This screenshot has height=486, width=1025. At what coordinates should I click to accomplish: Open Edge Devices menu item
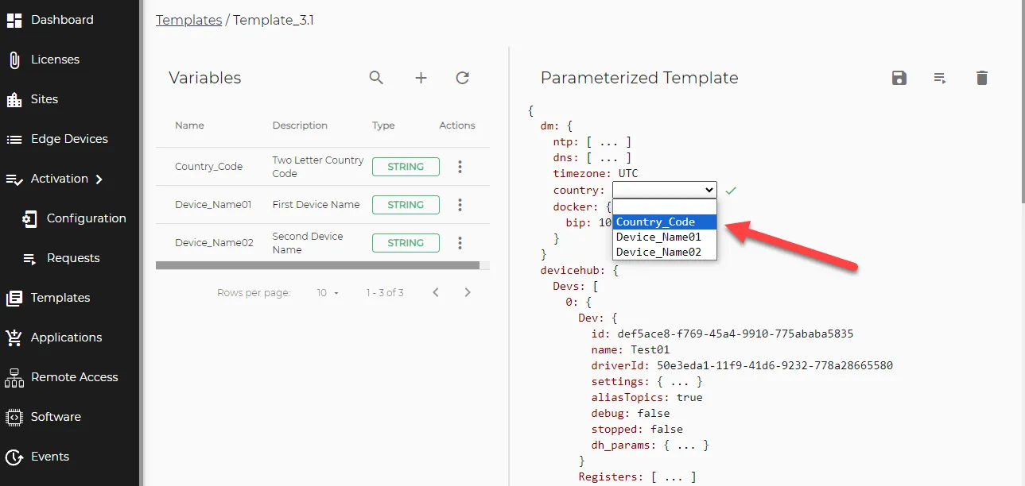[x=69, y=139]
